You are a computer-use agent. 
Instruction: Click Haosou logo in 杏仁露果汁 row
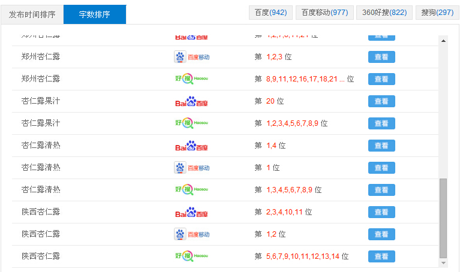click(192, 123)
